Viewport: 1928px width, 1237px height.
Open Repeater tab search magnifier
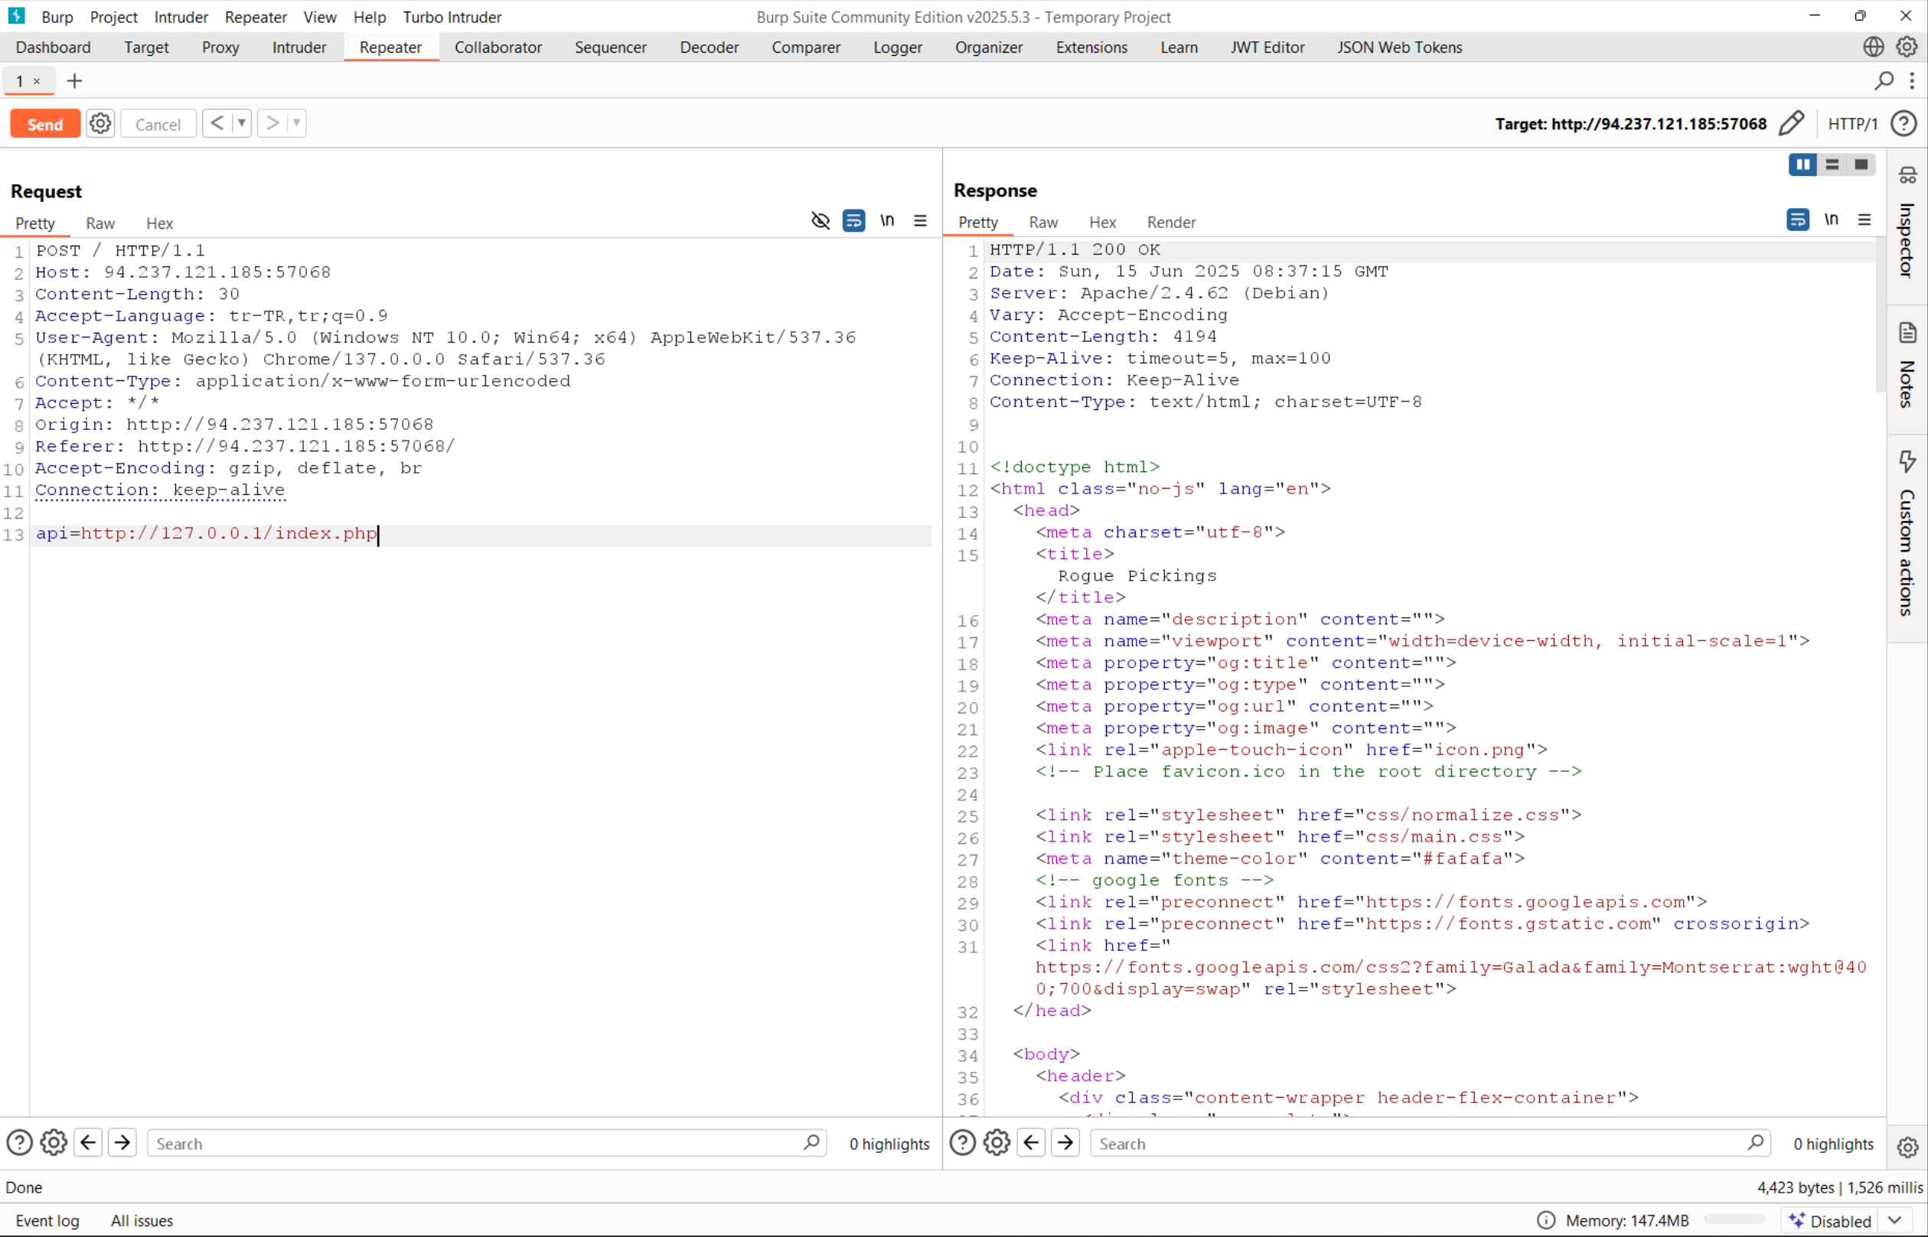click(x=1884, y=80)
